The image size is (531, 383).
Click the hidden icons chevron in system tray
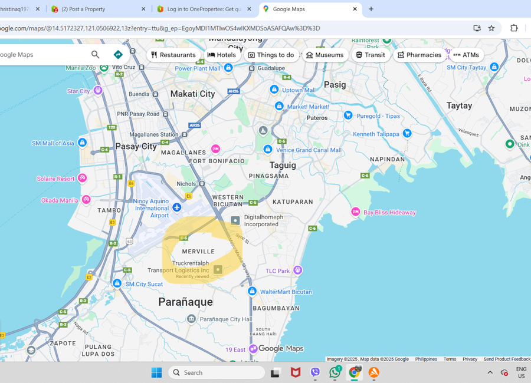point(490,372)
